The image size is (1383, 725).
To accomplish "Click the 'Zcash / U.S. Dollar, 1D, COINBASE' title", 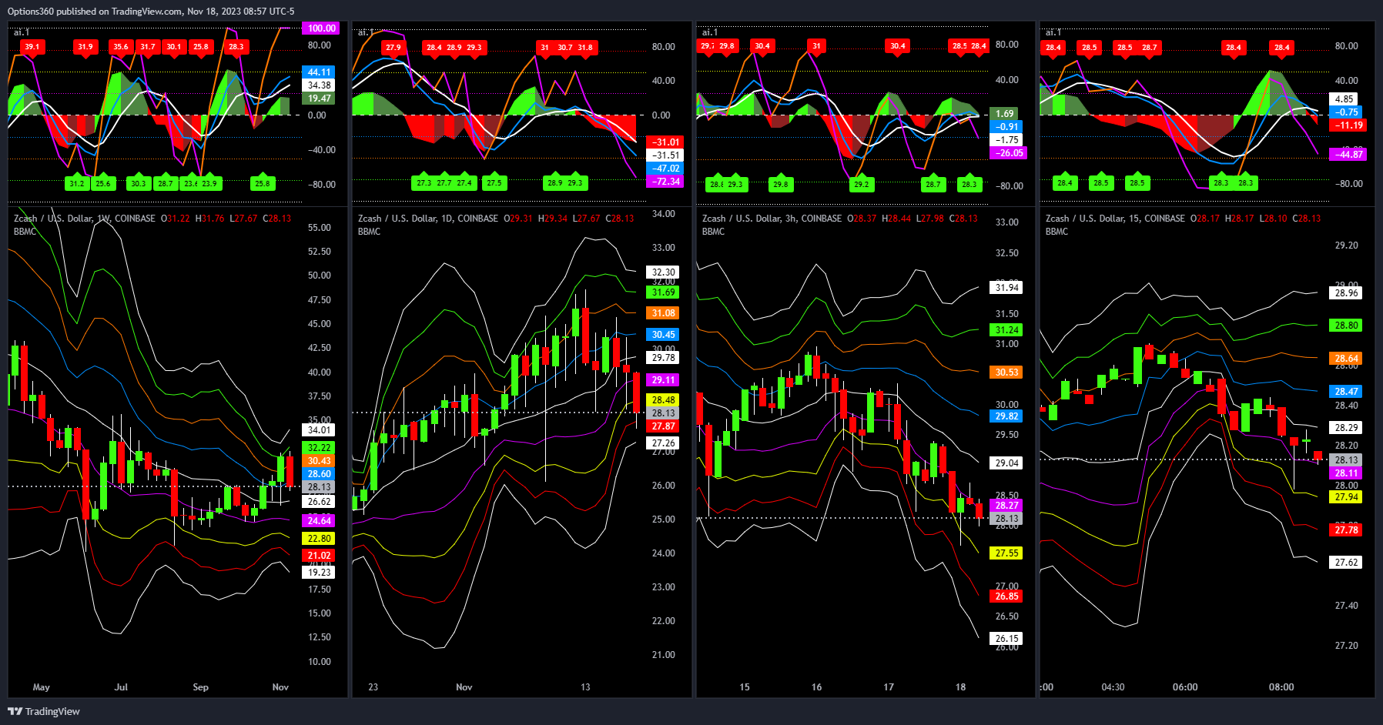I will [428, 219].
